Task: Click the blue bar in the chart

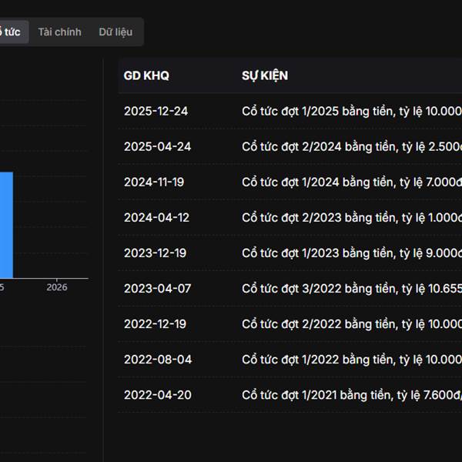Action: pyautogui.click(x=6, y=223)
